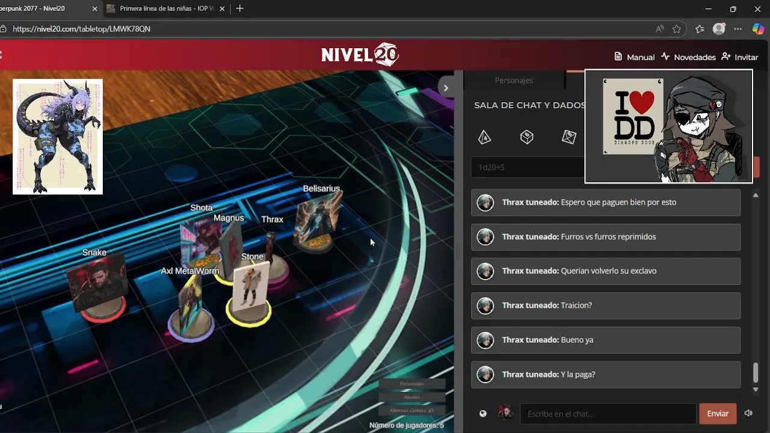
Task: Send message with Enviar button
Action: click(x=718, y=414)
